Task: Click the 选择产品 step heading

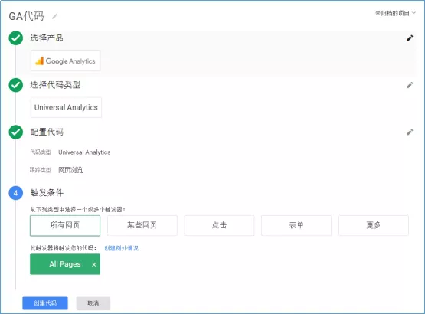Action: point(47,38)
